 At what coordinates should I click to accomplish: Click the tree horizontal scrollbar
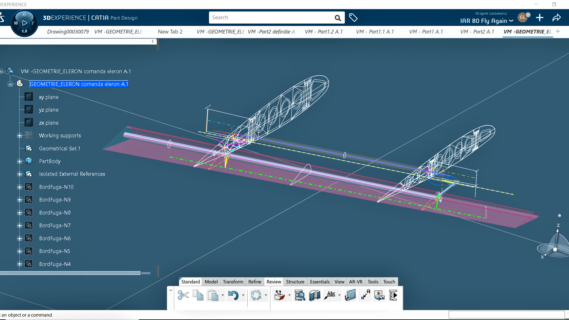point(70,273)
